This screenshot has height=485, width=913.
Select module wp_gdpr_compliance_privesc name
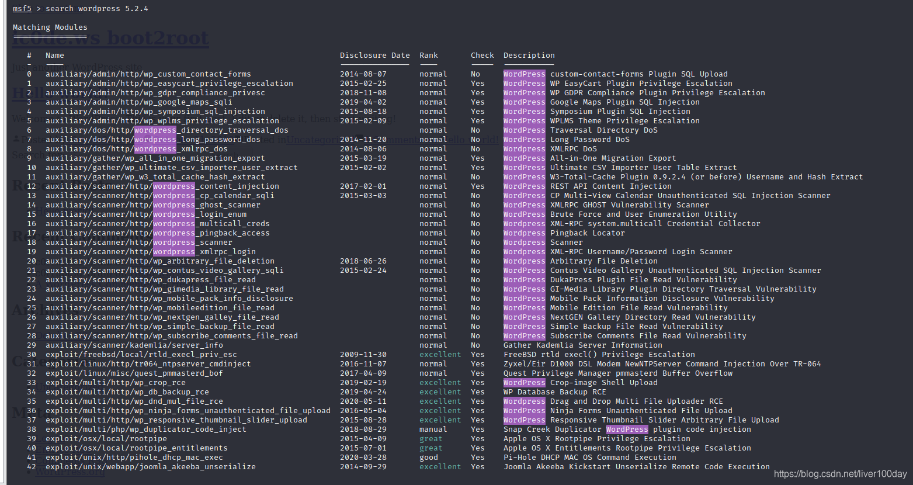pos(155,93)
